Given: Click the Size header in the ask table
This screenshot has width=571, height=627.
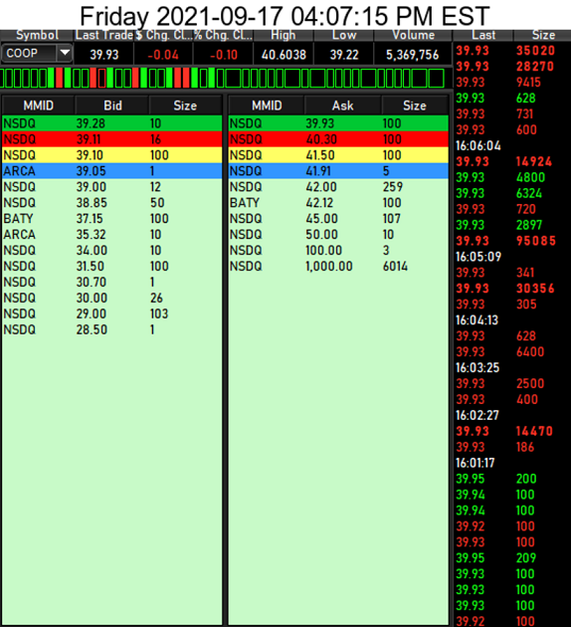Looking at the screenshot, I should (x=415, y=105).
